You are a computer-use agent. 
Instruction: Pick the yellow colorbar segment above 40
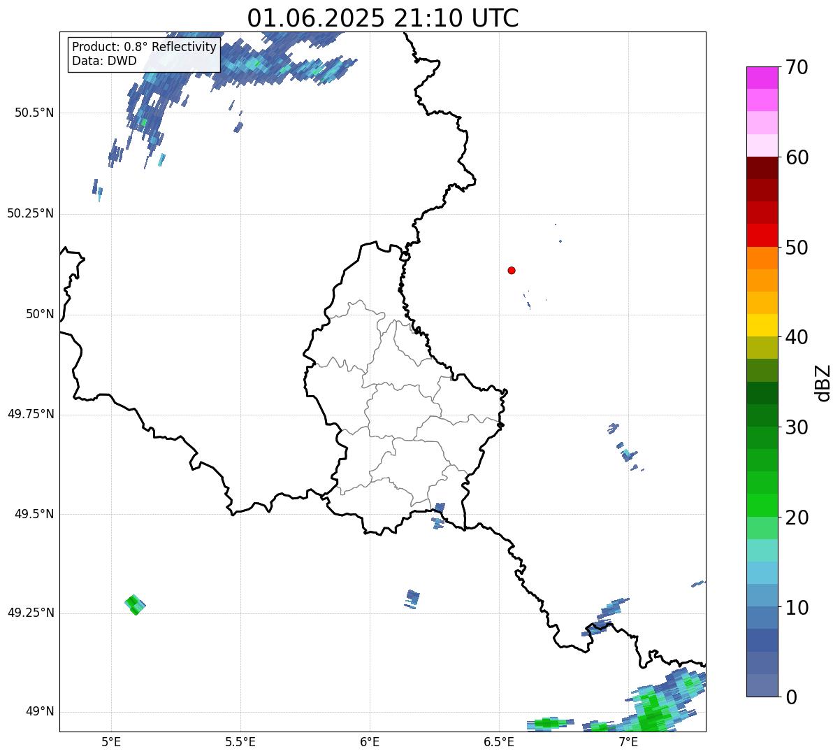[762, 325]
